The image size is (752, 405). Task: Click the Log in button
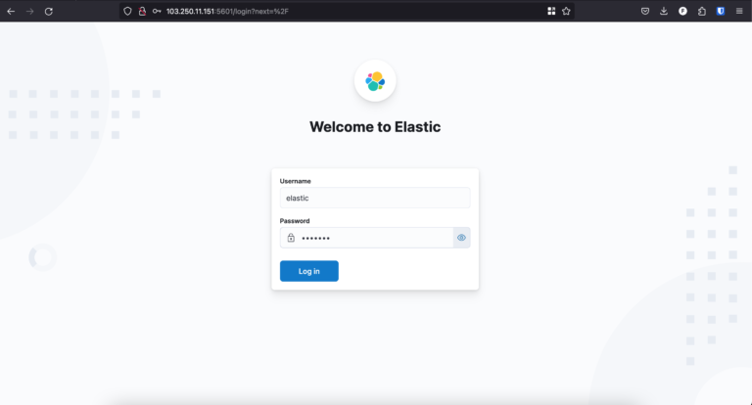point(309,271)
